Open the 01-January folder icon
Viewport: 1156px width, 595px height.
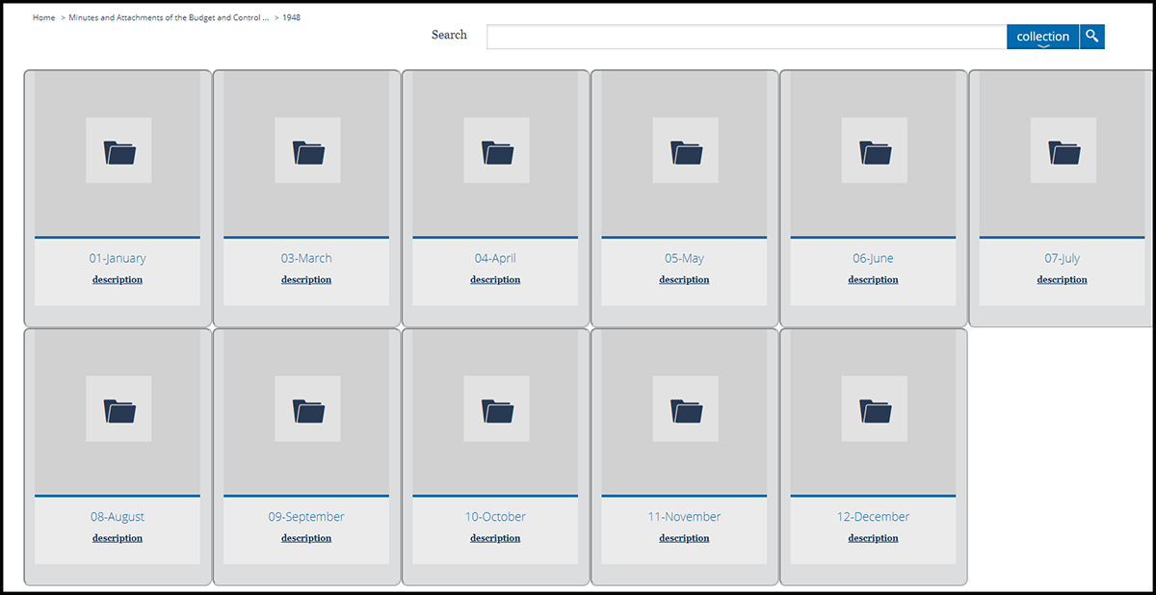[x=118, y=151]
